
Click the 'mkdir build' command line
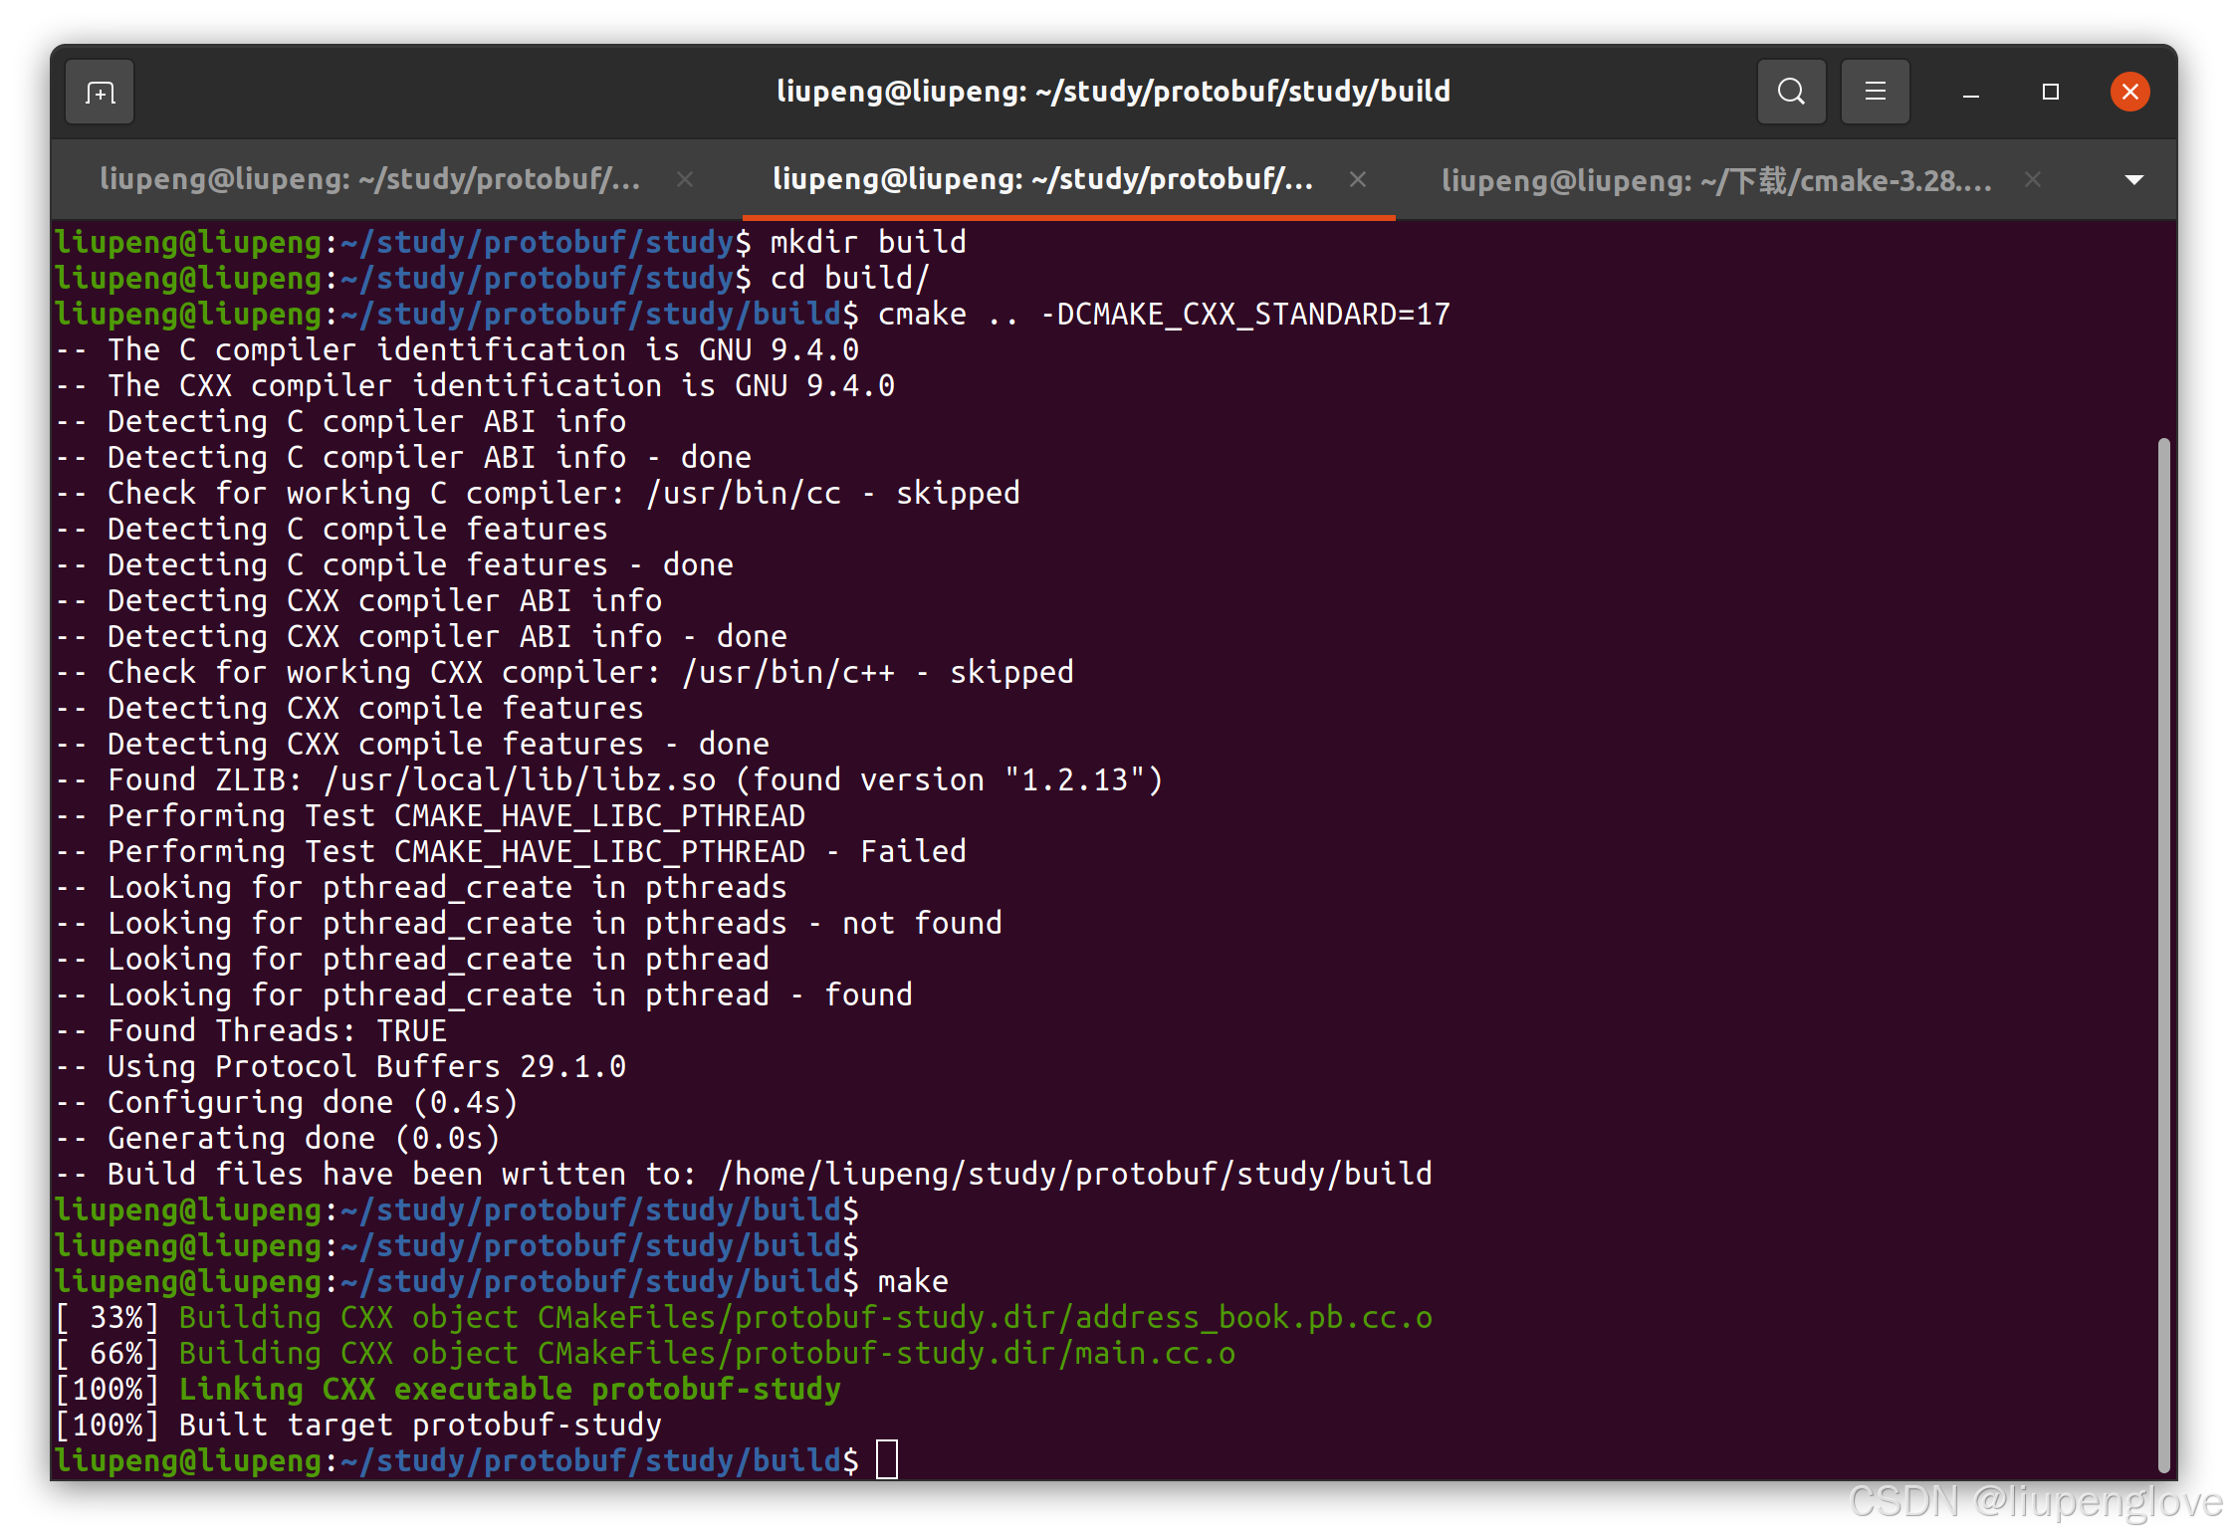510,242
